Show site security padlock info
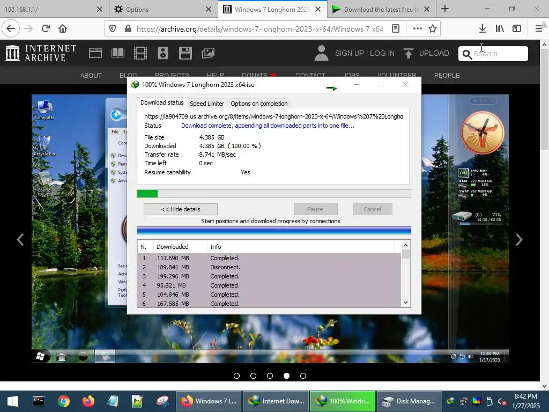Screen dimensions: 549x412 click(x=128, y=29)
